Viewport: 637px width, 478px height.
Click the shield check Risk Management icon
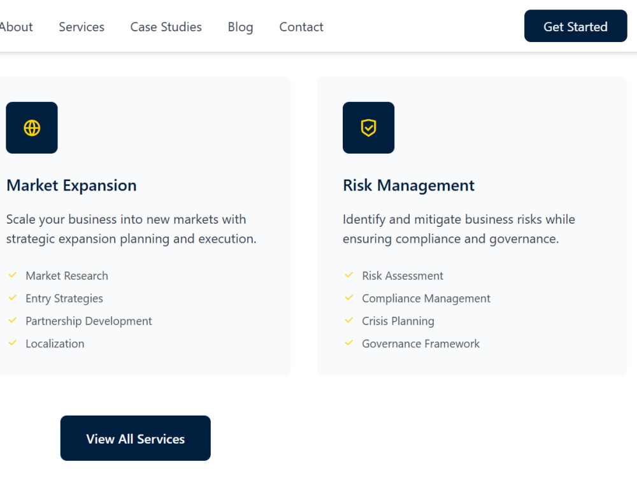(x=368, y=127)
